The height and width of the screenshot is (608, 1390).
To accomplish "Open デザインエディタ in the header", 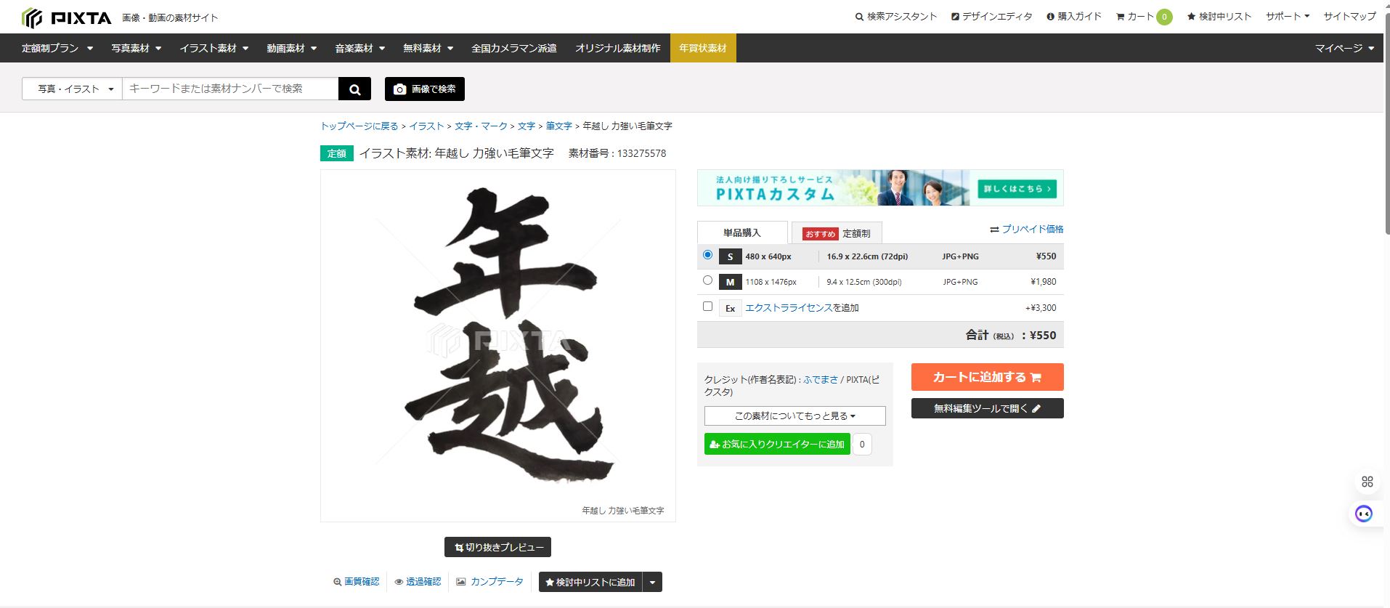I will tap(991, 16).
